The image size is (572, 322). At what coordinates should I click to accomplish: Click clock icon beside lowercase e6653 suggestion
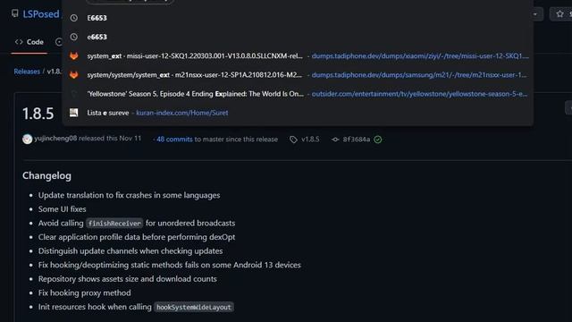pos(73,37)
